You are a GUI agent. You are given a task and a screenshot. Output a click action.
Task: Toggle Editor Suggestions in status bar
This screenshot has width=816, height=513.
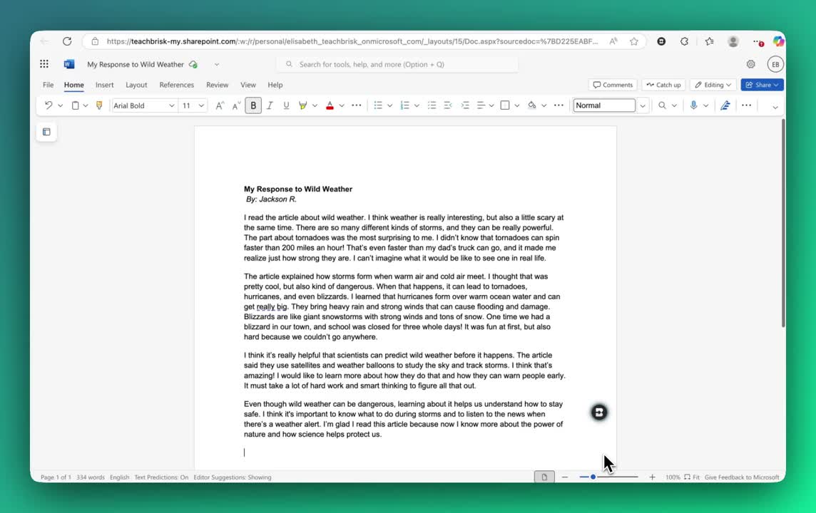pos(232,477)
